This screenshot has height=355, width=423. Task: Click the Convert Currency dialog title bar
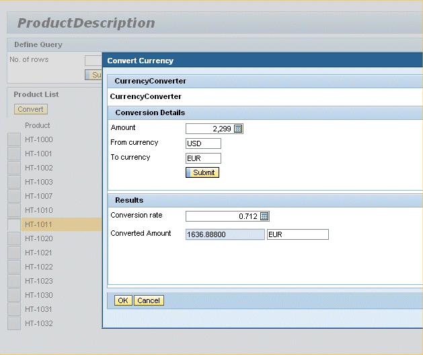point(262,61)
